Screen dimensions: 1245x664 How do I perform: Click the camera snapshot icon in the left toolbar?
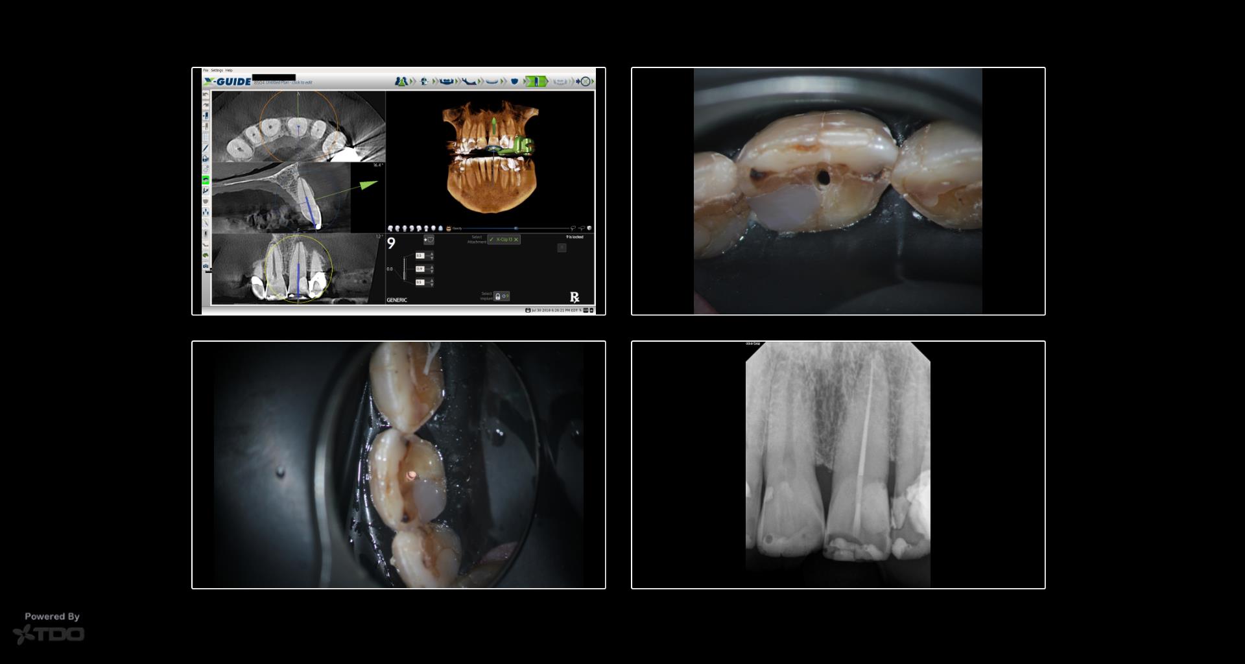tap(206, 266)
